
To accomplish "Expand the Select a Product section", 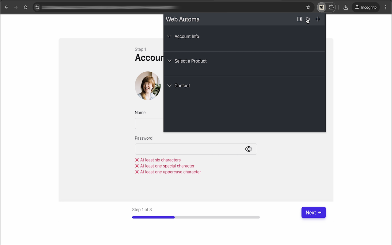I will pyautogui.click(x=190, y=61).
